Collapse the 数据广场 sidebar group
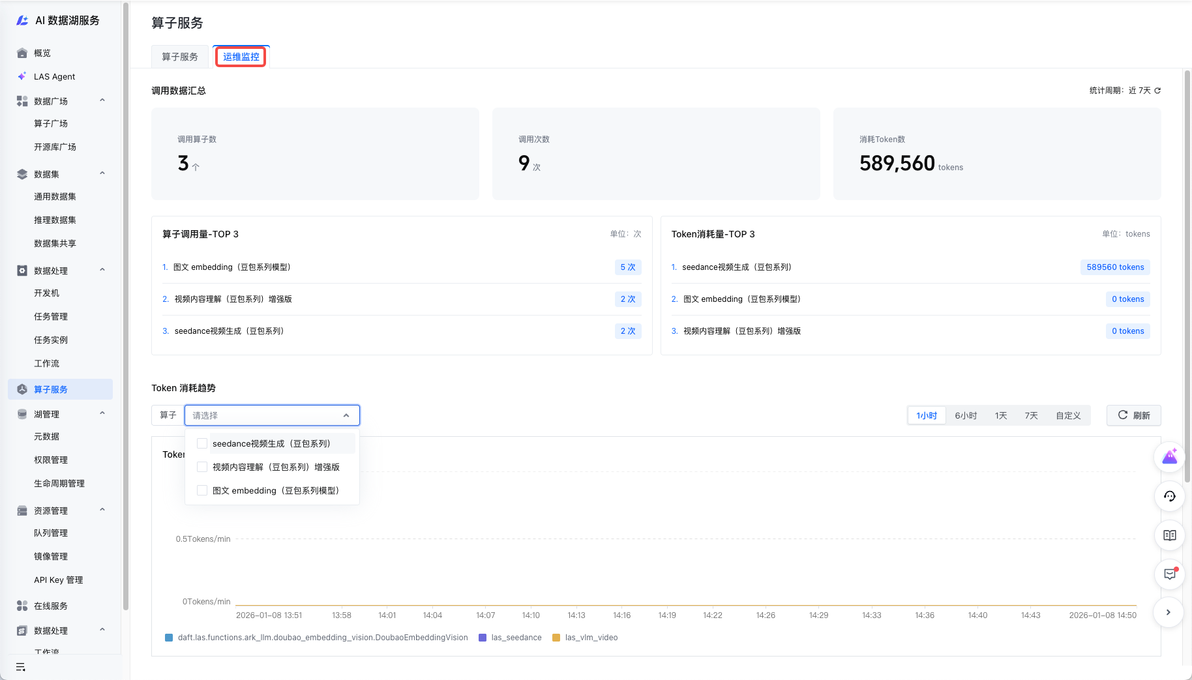 (102, 100)
